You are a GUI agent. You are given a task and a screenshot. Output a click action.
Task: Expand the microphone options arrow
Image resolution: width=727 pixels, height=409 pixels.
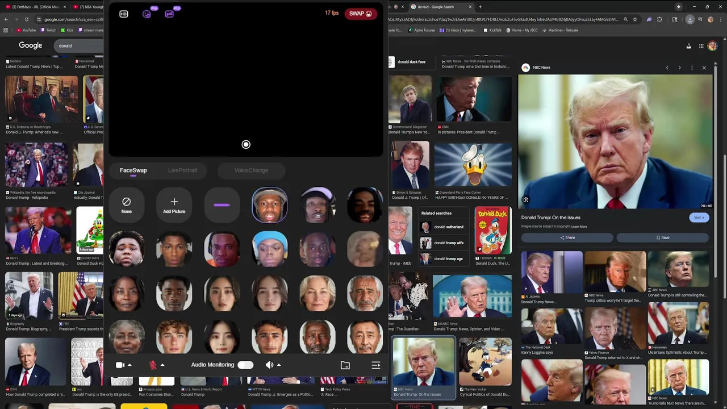click(162, 365)
